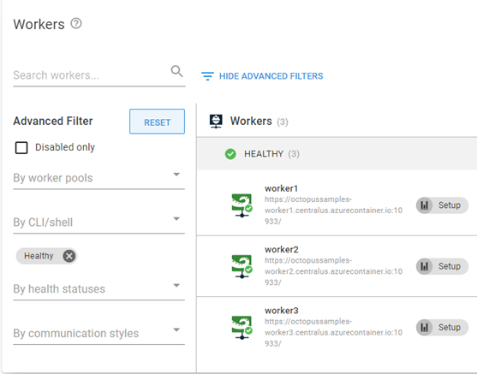
Task: Click HIDE ADVANCED FILTERS link
Action: [x=271, y=76]
